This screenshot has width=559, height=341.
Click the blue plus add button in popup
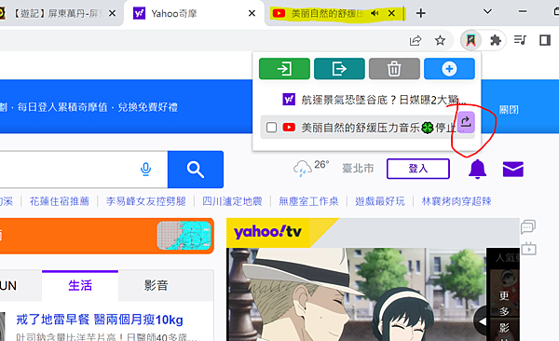coord(449,69)
